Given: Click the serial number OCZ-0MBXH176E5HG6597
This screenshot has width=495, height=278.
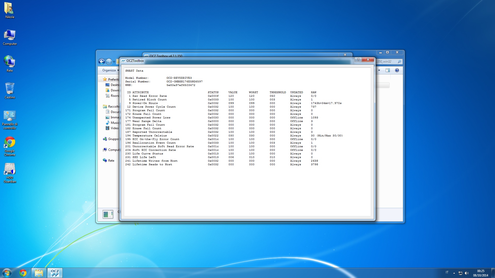Looking at the screenshot, I should pos(184,82).
